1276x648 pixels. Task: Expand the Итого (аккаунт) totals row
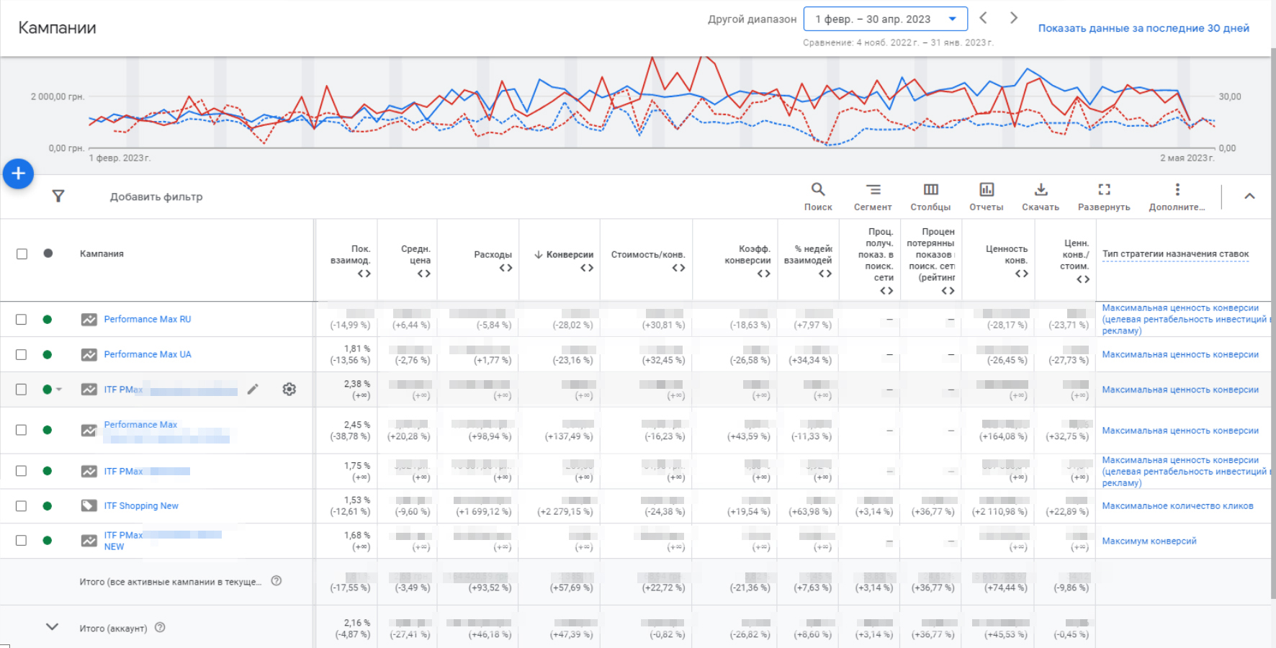tap(52, 627)
